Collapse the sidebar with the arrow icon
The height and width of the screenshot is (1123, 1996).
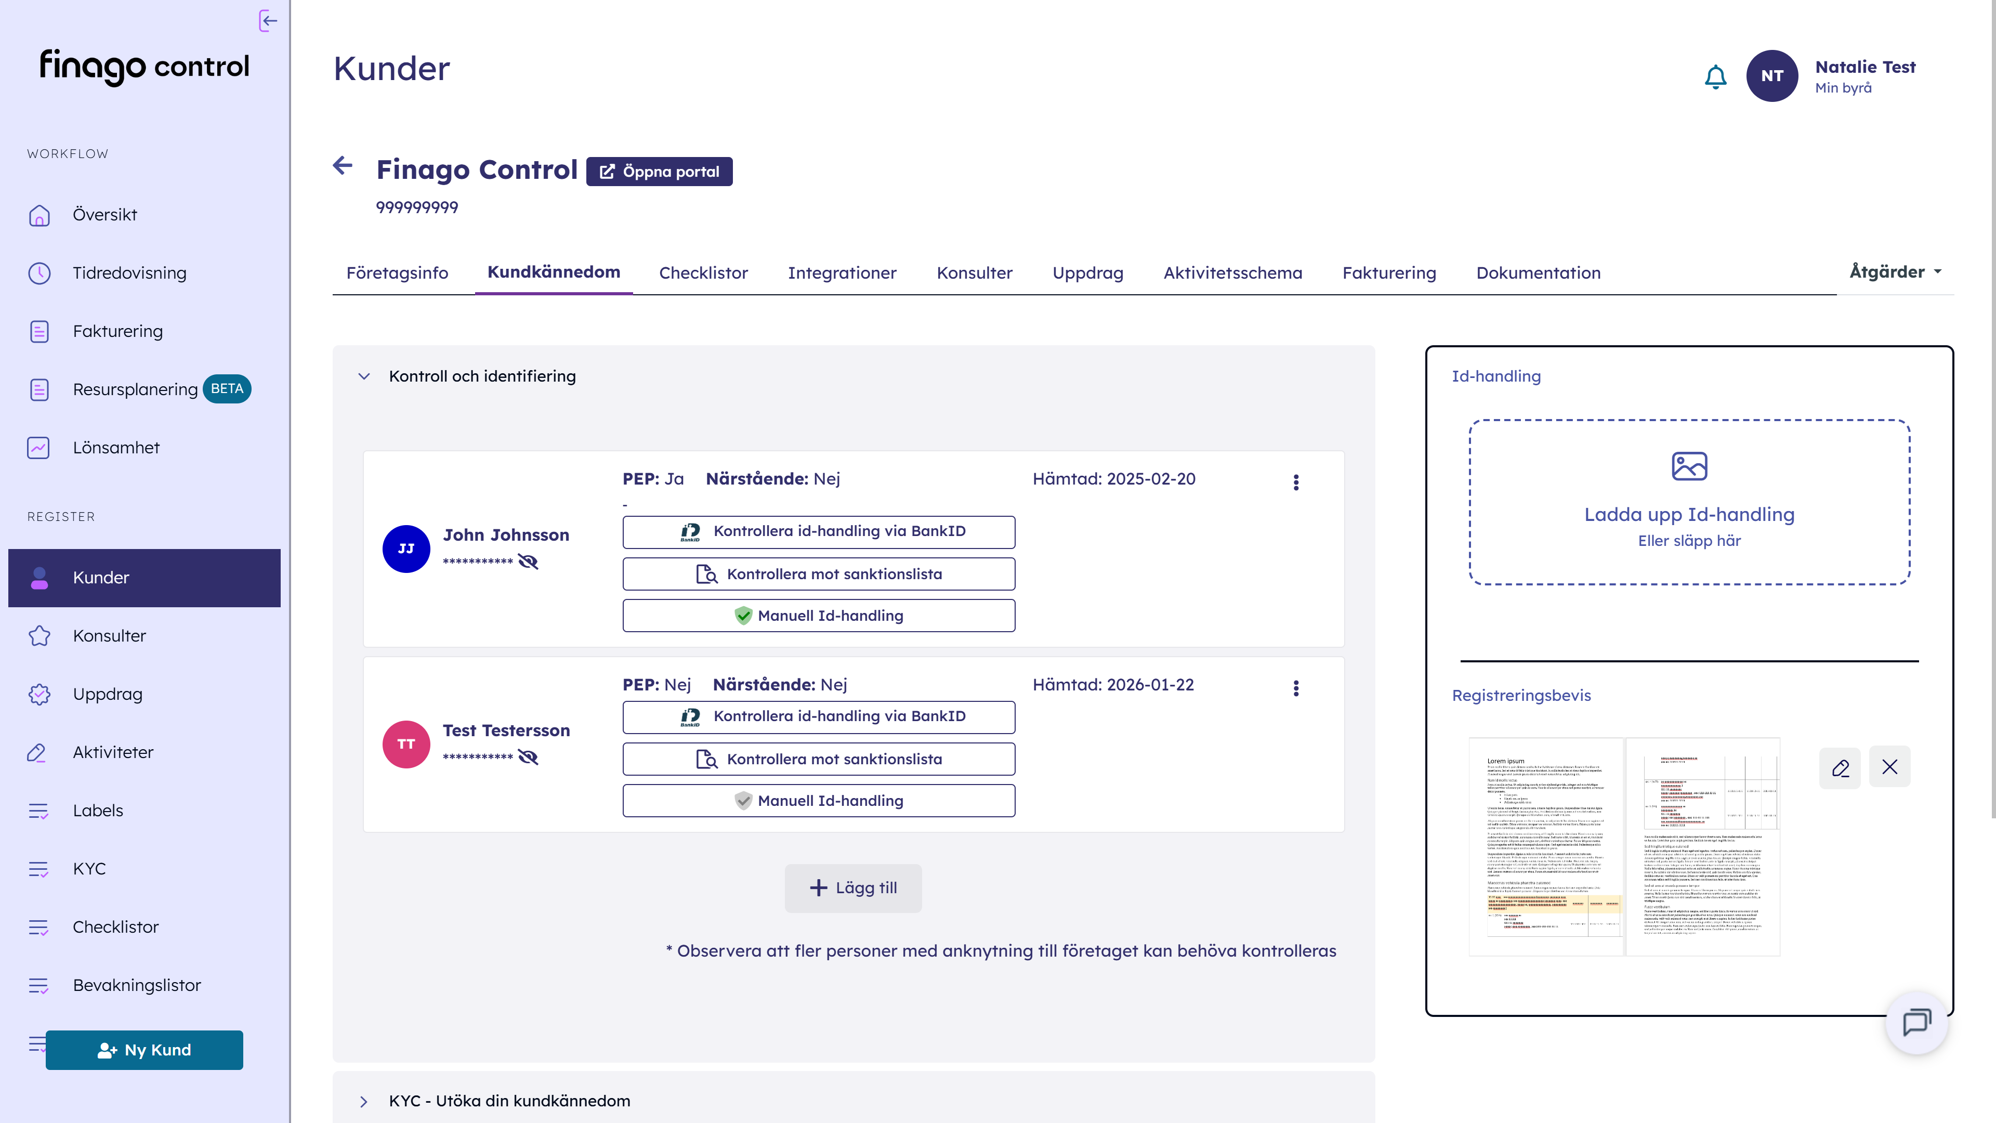point(268,21)
